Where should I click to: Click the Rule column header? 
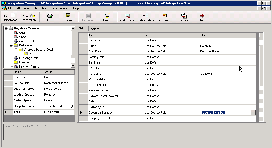(172, 35)
